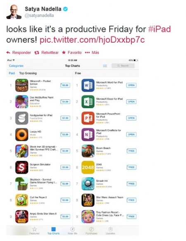This screenshot has height=241, width=186.
Task: Tap the Microsoft Excel app icon
Action: pyautogui.click(x=88, y=101)
